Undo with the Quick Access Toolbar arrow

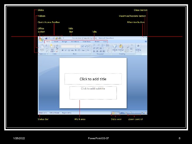pyautogui.click(x=49, y=38)
